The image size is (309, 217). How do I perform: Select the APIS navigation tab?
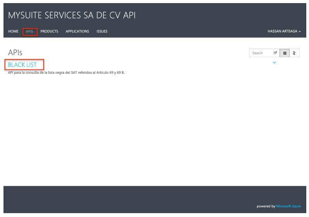coord(29,31)
